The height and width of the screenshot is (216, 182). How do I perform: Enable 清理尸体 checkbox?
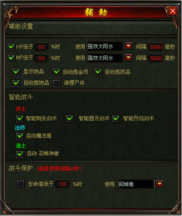(56, 83)
